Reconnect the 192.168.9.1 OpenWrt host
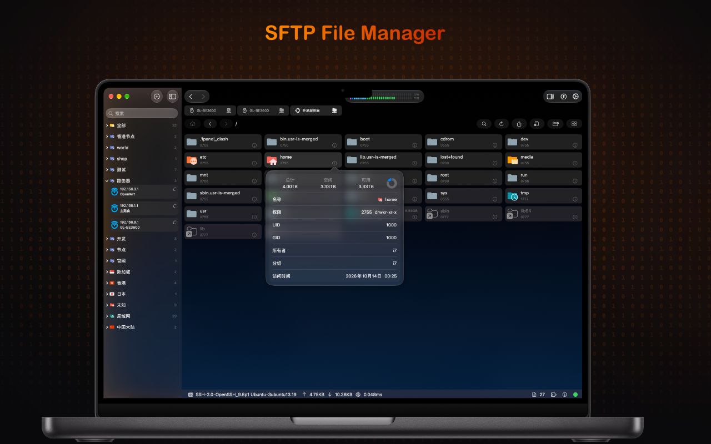The width and height of the screenshot is (711, 444). (174, 189)
